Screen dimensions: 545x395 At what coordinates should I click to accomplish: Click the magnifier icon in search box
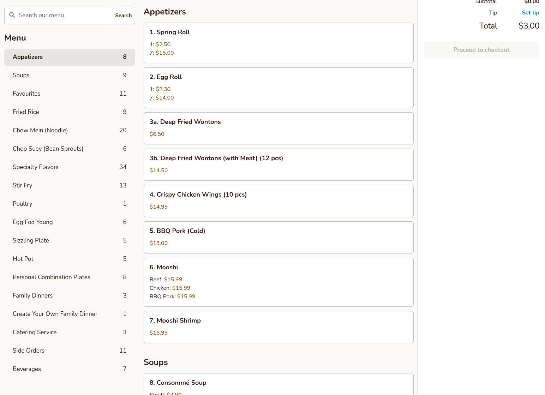coord(12,15)
